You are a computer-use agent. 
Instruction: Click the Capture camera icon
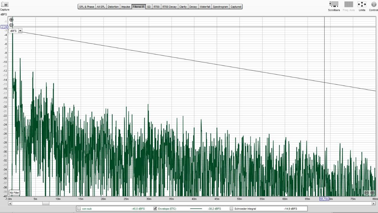[5, 4]
